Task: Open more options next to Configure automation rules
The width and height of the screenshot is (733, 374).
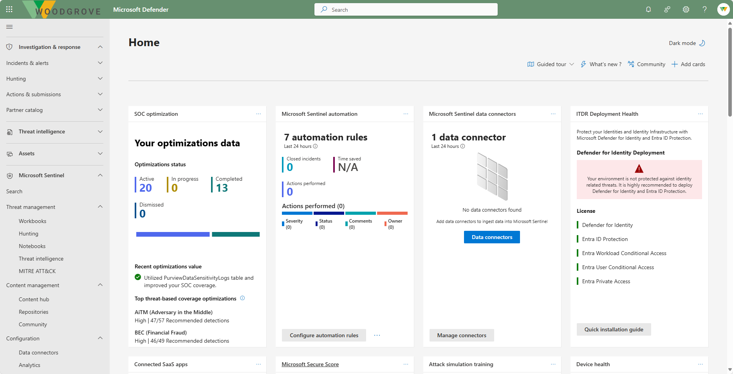Action: [x=377, y=335]
